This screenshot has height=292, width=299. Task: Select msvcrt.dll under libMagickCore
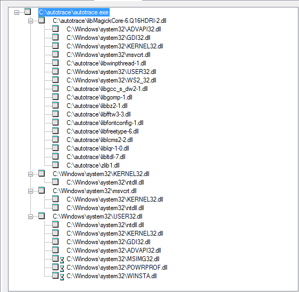point(109,55)
